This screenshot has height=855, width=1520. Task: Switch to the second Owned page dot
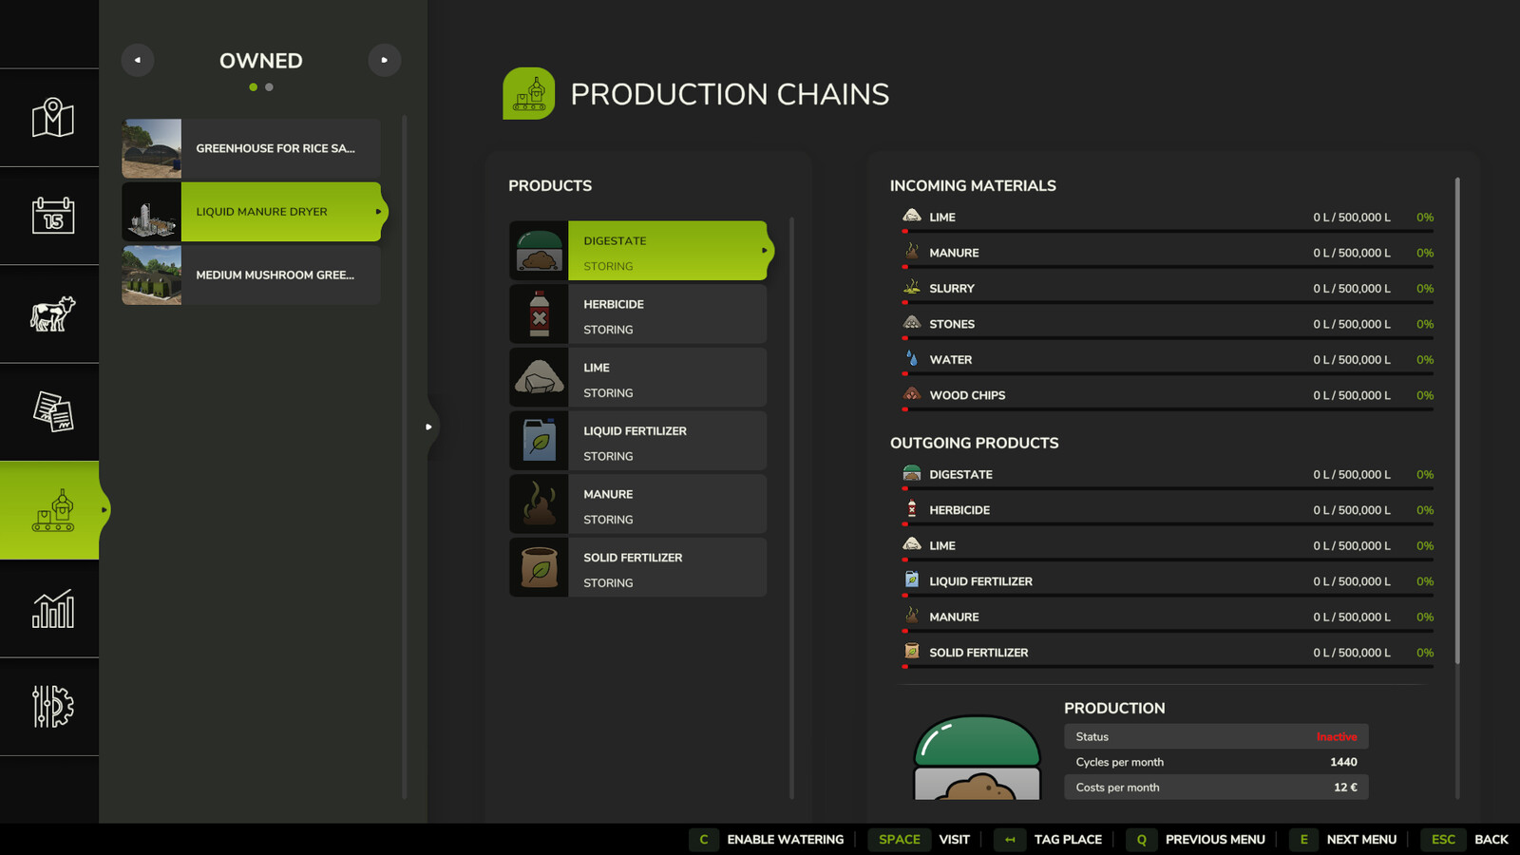coord(270,87)
